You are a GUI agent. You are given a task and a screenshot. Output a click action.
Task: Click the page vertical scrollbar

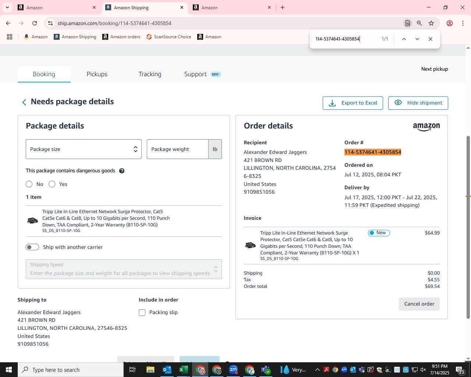[x=468, y=227]
